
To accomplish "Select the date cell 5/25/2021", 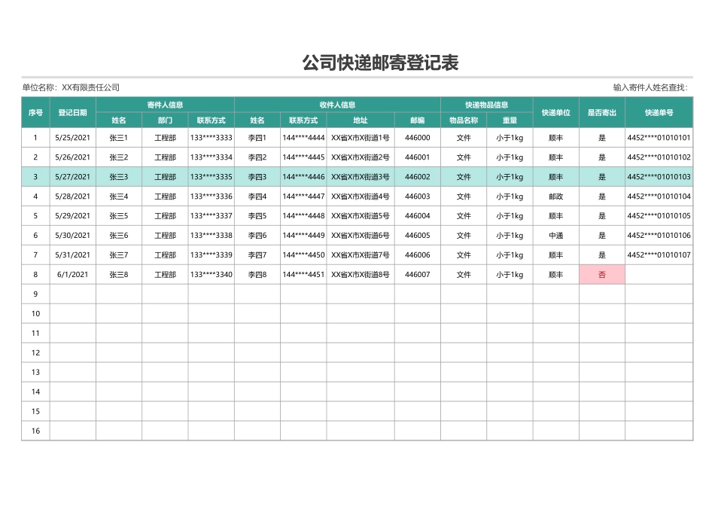I will click(74, 137).
